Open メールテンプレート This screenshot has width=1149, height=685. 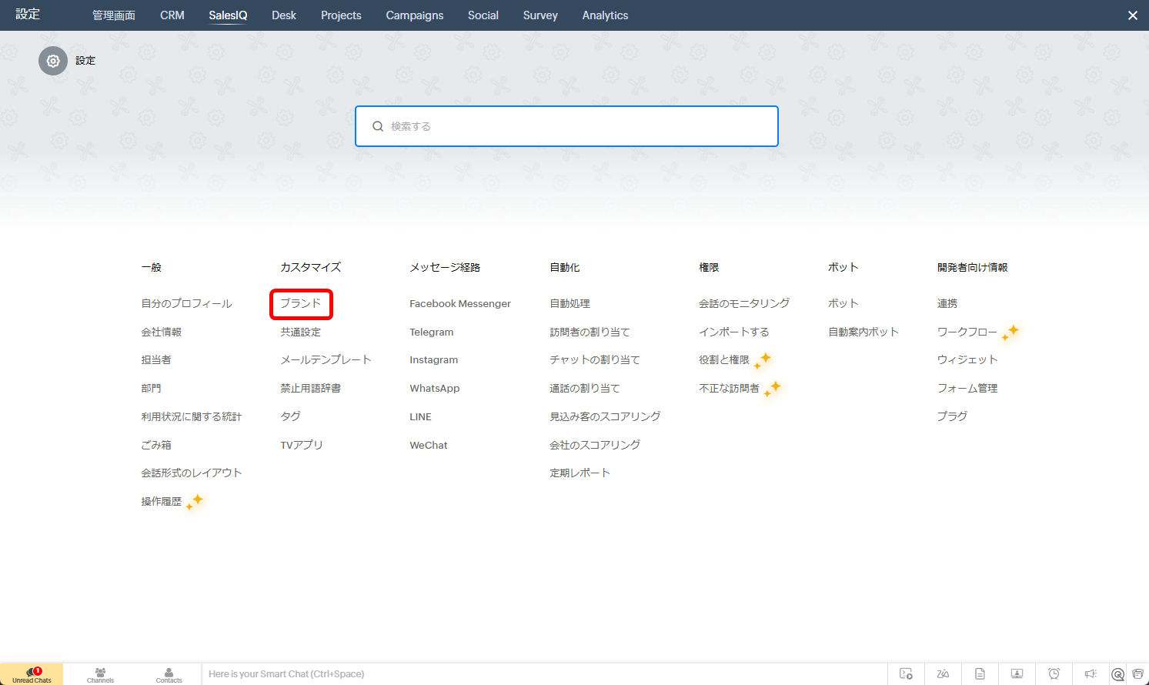click(326, 359)
